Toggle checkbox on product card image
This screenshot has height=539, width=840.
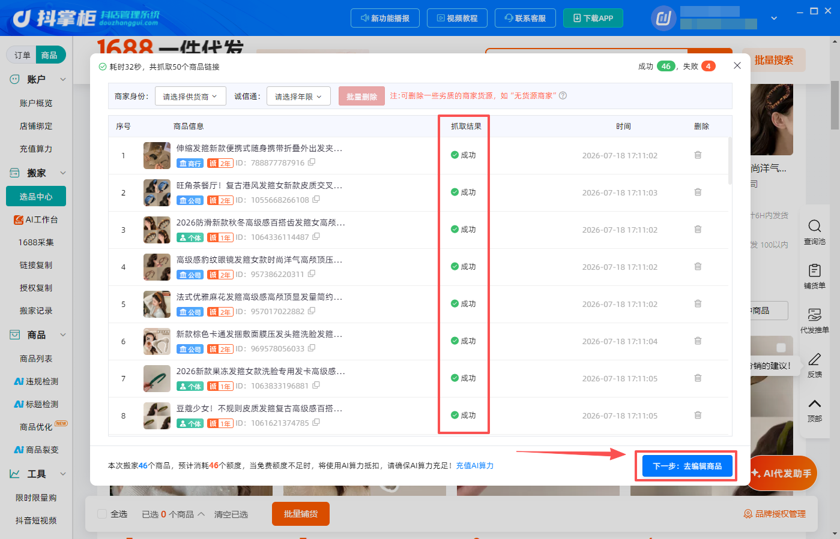781,348
